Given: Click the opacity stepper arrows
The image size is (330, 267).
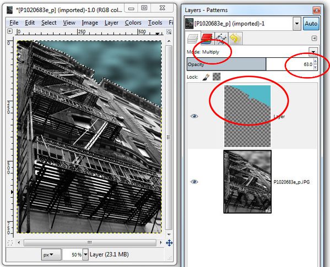Looking at the screenshot, I should pos(315,64).
